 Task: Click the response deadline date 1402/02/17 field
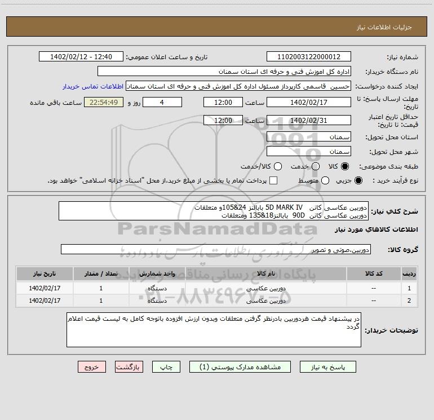(x=309, y=102)
